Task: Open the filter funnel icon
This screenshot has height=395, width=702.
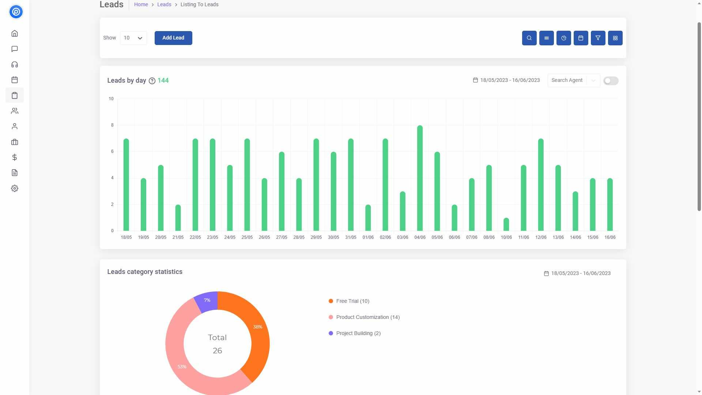Action: (x=598, y=38)
